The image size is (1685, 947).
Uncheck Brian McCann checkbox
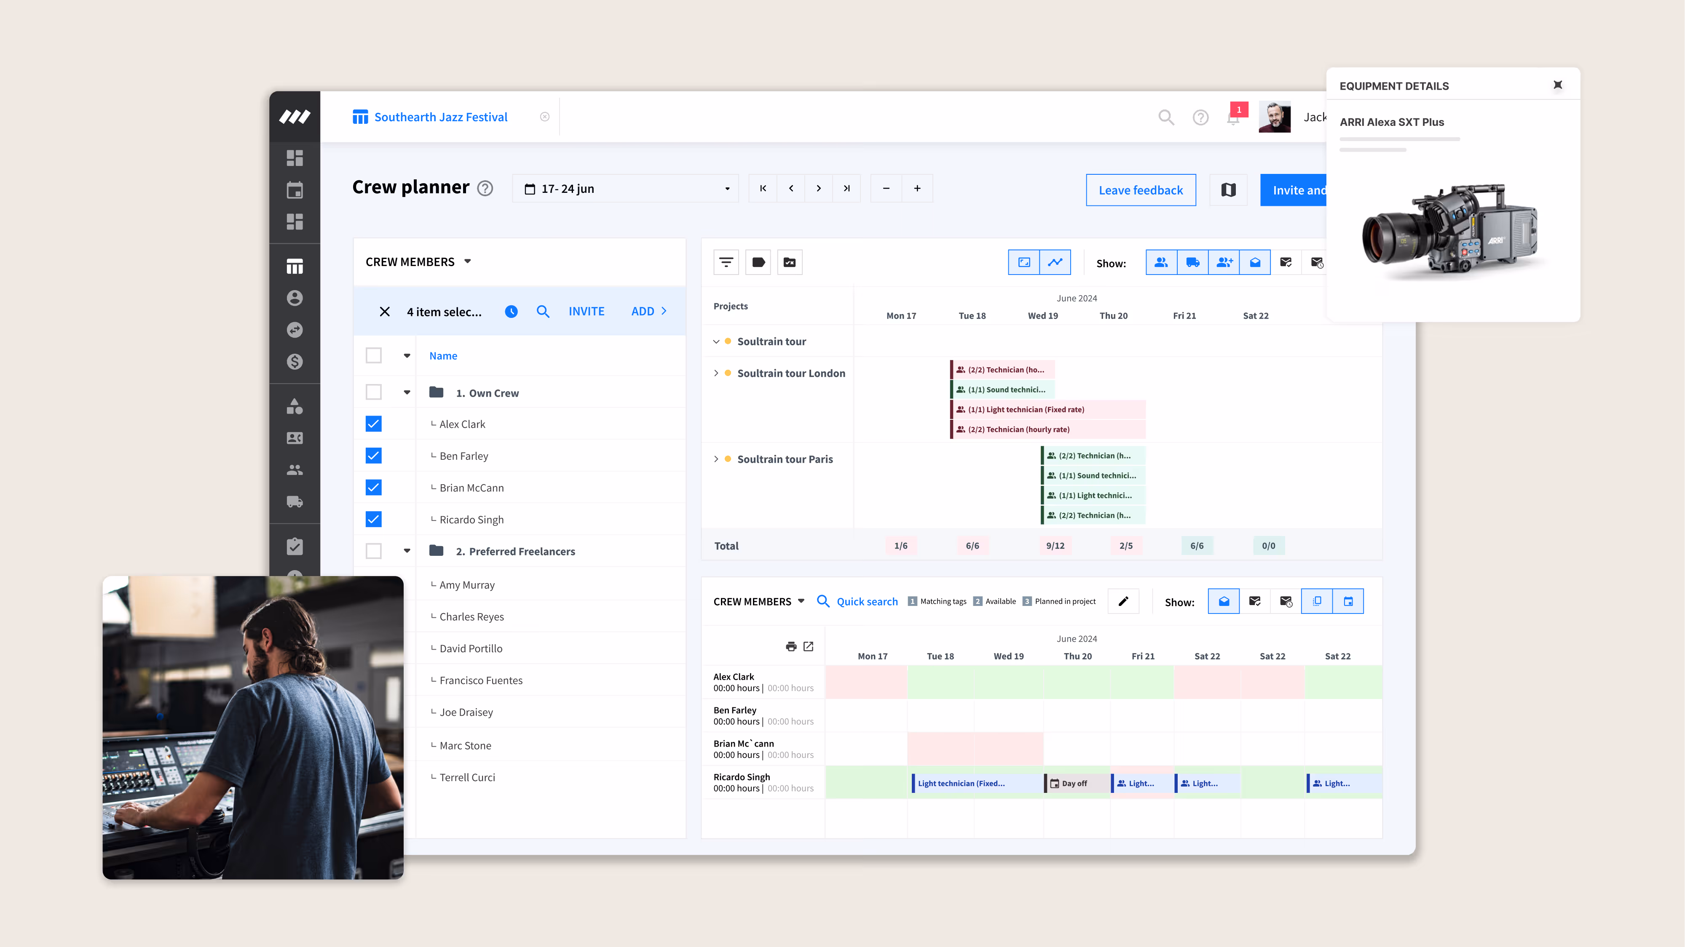click(373, 488)
